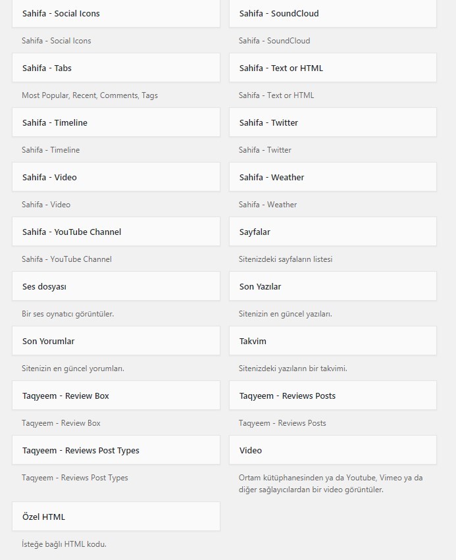Viewport: 456px width, 560px height.
Task: Open the Taqyeem - Review Box widget
Action: coord(116,395)
